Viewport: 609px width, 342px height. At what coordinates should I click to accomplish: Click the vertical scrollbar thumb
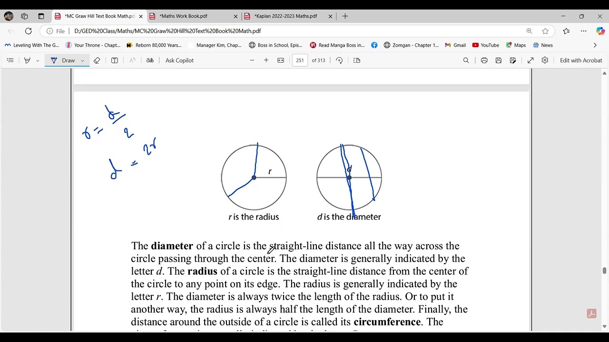coord(604,271)
